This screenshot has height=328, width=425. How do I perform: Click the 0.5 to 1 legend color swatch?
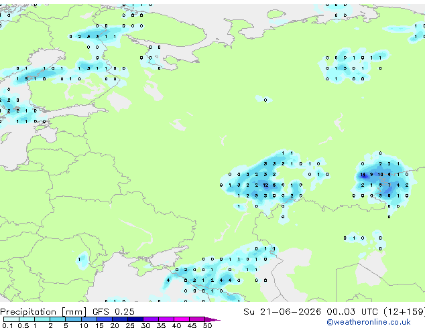coord(27,319)
